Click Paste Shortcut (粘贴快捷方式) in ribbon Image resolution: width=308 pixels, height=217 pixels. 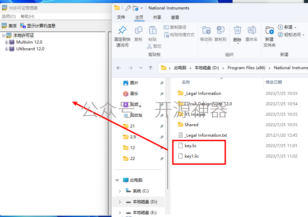coord(179,35)
